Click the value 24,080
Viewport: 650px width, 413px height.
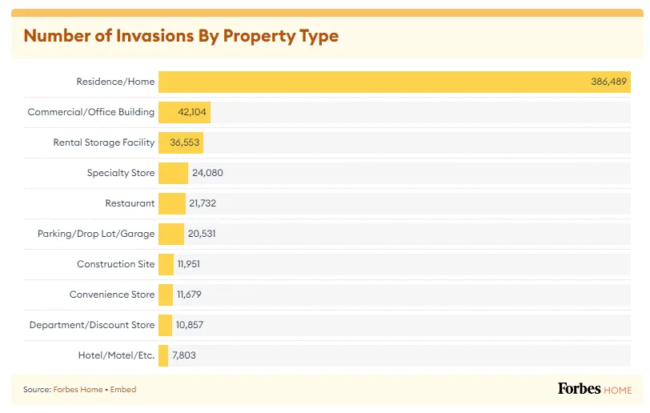click(x=207, y=173)
